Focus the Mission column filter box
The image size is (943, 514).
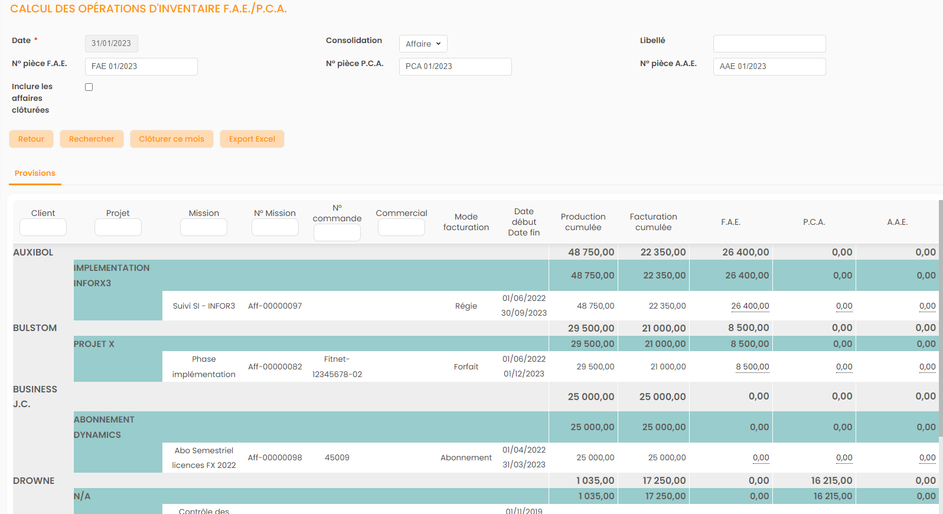pos(204,227)
